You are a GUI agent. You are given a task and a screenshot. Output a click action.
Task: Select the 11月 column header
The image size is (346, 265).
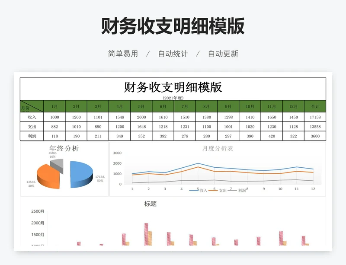click(272, 106)
